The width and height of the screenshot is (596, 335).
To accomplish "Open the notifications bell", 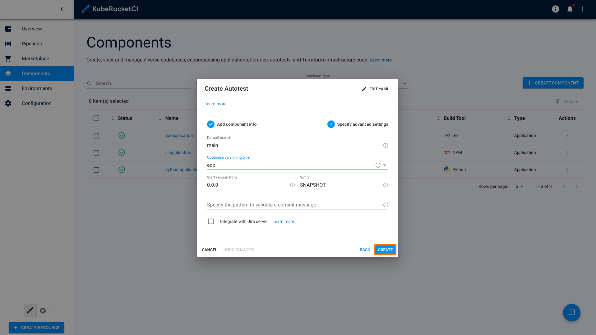I will point(570,9).
